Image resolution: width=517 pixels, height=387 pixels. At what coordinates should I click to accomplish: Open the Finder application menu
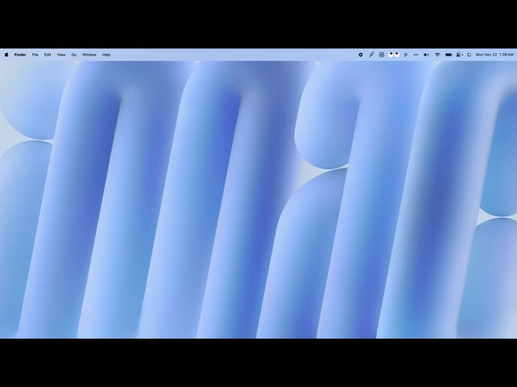20,55
